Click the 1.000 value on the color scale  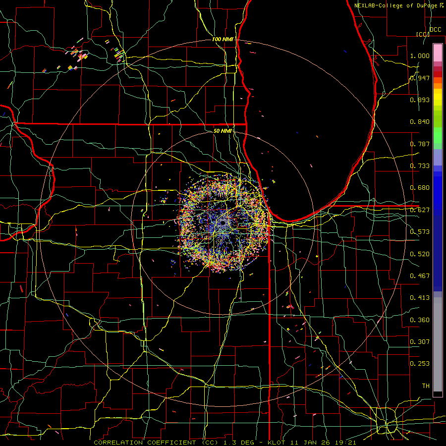[420, 56]
